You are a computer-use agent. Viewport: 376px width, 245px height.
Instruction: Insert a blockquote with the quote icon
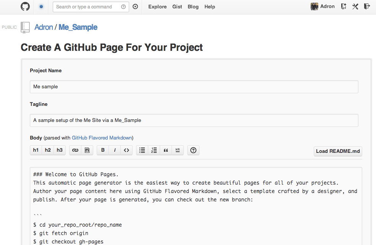pos(166,150)
